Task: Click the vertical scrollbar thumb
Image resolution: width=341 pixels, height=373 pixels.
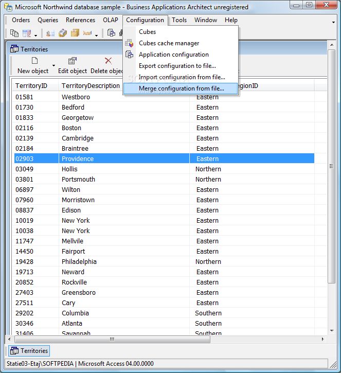Action: tap(332, 166)
